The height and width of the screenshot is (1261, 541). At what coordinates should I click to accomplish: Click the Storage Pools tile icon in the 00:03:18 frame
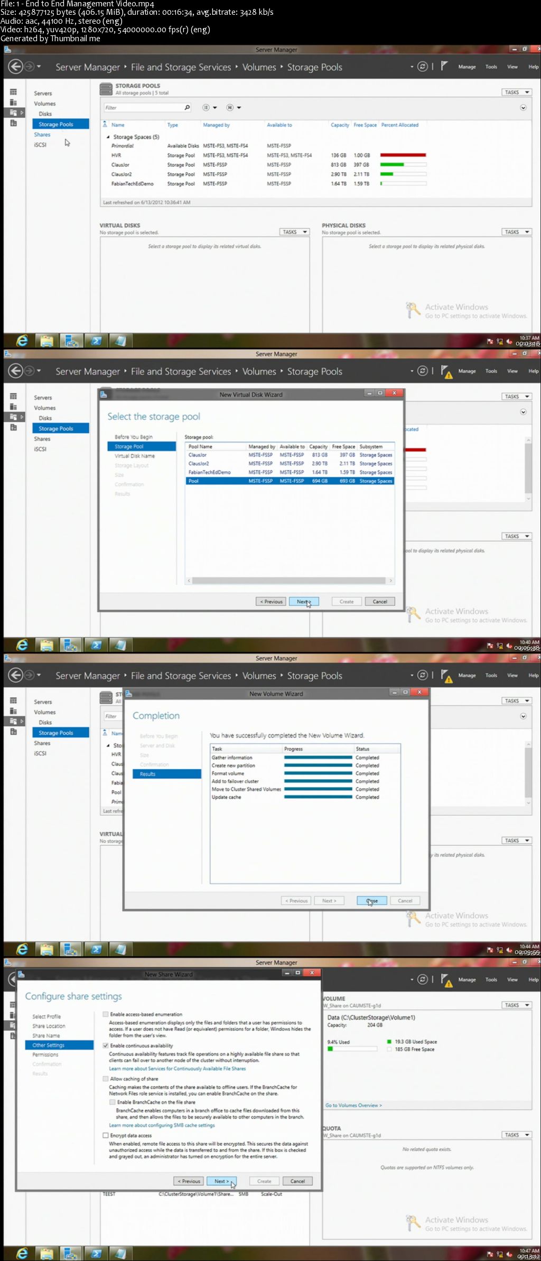pyautogui.click(x=106, y=89)
